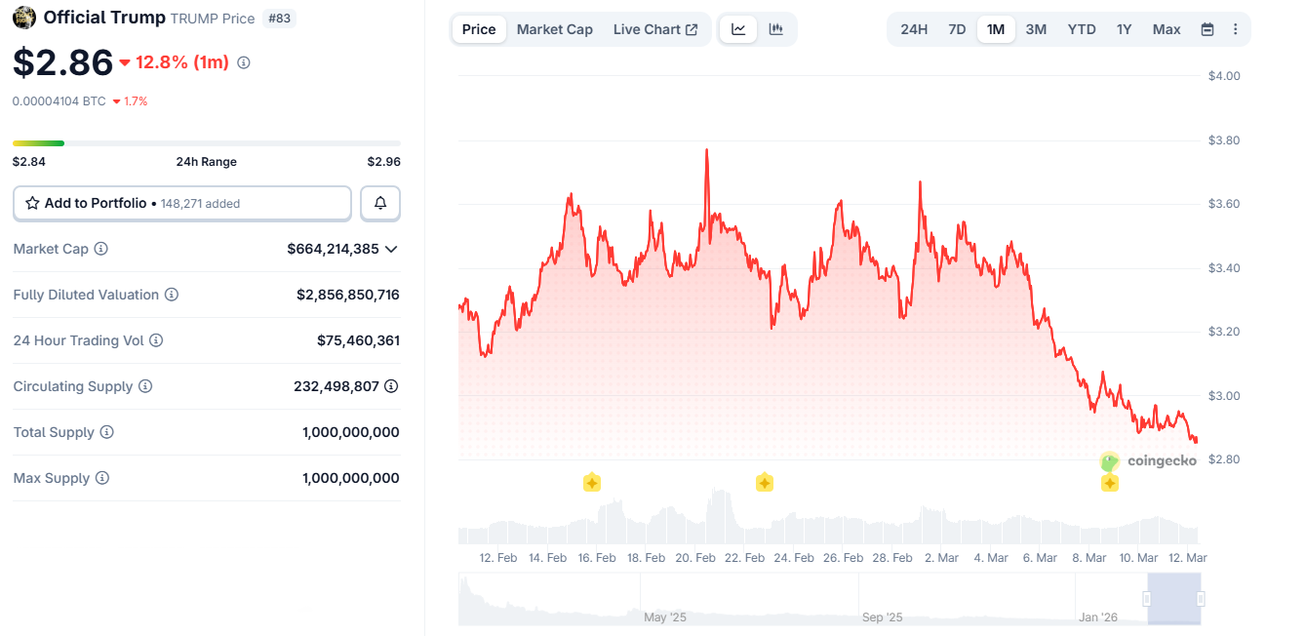Switch to the Market Cap tab
Image resolution: width=1306 pixels, height=636 pixels.
[x=554, y=29]
